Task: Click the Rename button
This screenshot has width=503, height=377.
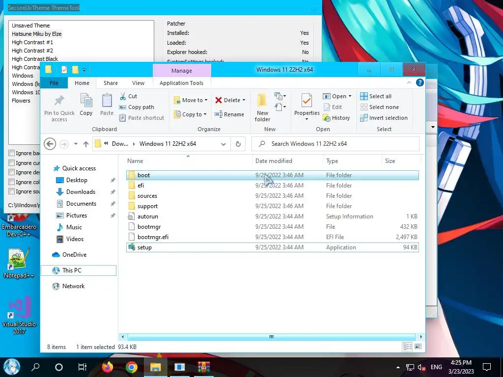Action: tap(229, 114)
